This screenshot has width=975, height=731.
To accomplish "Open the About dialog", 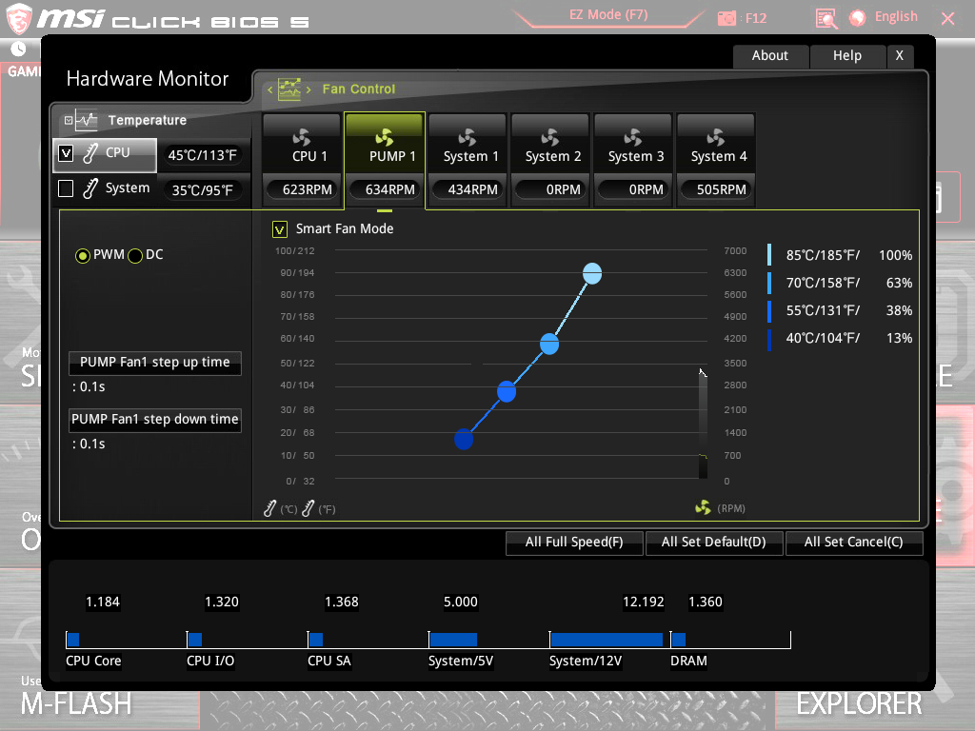I will [770, 56].
